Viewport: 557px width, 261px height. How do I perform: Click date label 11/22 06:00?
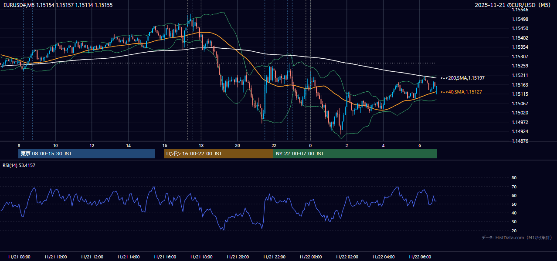click(x=420, y=257)
